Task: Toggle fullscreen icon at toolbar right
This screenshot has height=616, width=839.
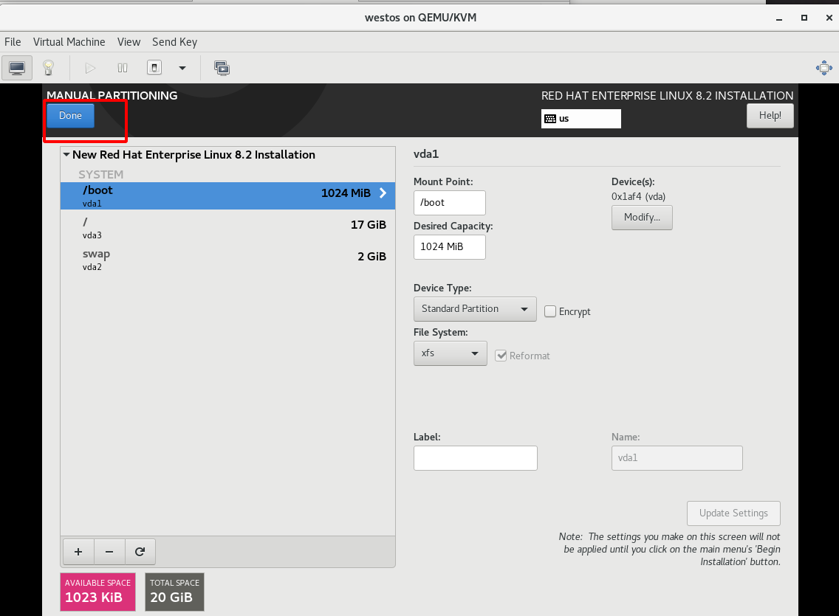Action: [x=823, y=68]
